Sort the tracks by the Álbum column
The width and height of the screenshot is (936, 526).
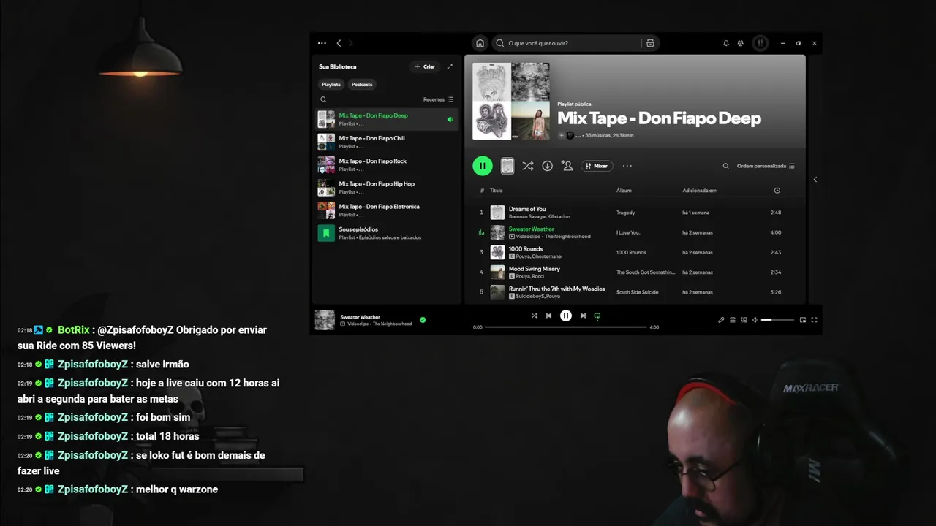click(624, 191)
